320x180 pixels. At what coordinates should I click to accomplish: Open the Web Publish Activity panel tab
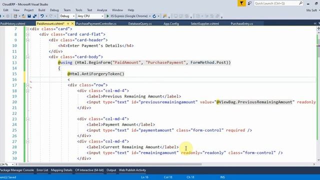[x=132, y=170]
